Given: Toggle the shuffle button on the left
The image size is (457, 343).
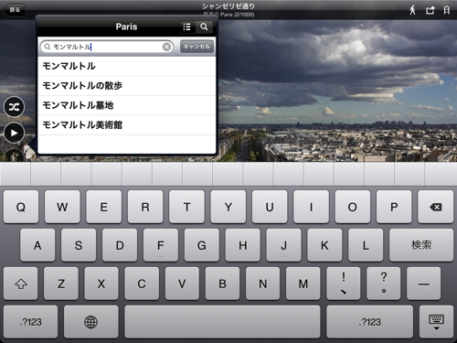Looking at the screenshot, I should click(14, 107).
